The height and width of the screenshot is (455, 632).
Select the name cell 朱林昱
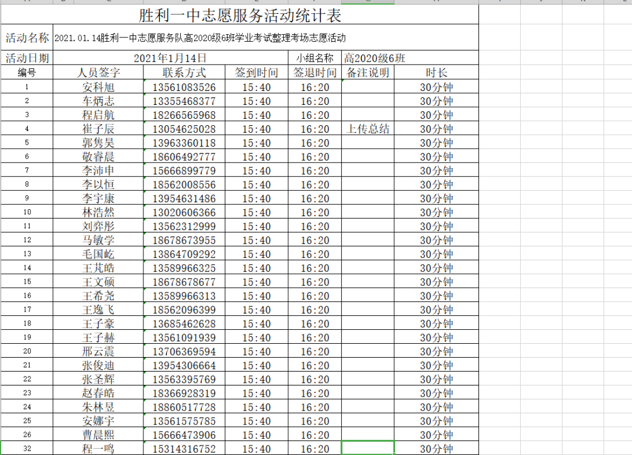pyautogui.click(x=99, y=406)
